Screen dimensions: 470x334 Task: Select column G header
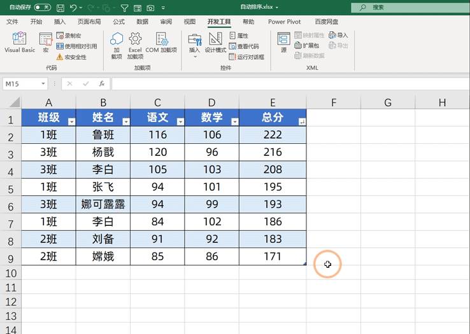388,102
